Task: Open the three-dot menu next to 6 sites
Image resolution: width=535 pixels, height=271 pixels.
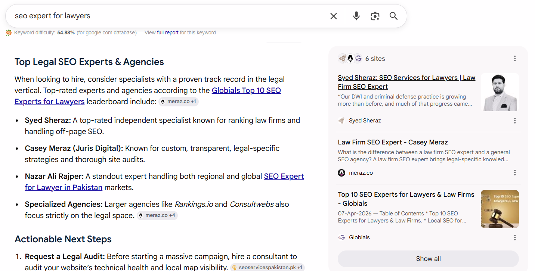Action: (515, 59)
